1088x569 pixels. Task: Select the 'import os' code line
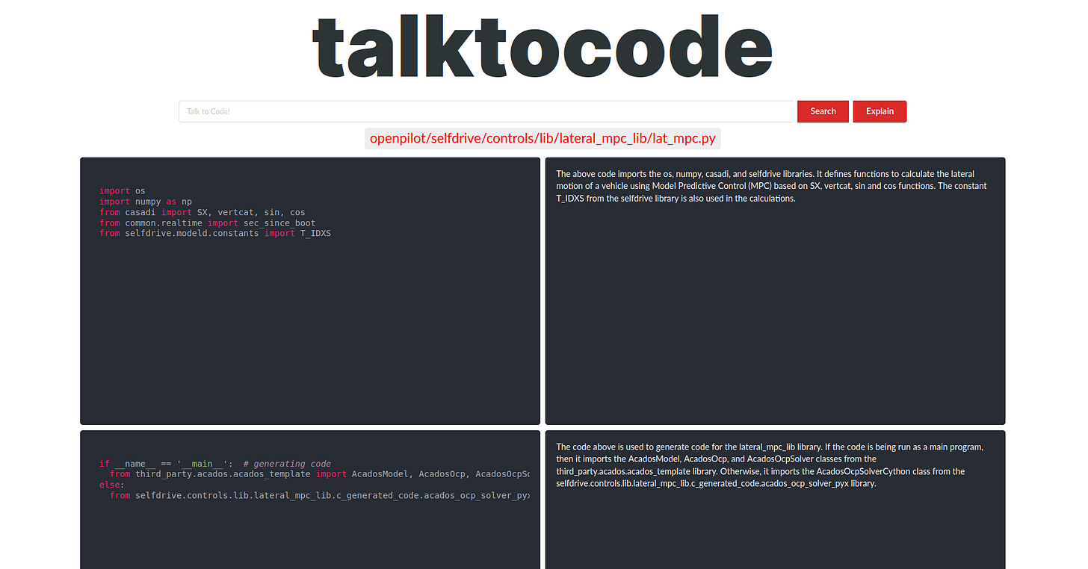pos(123,191)
